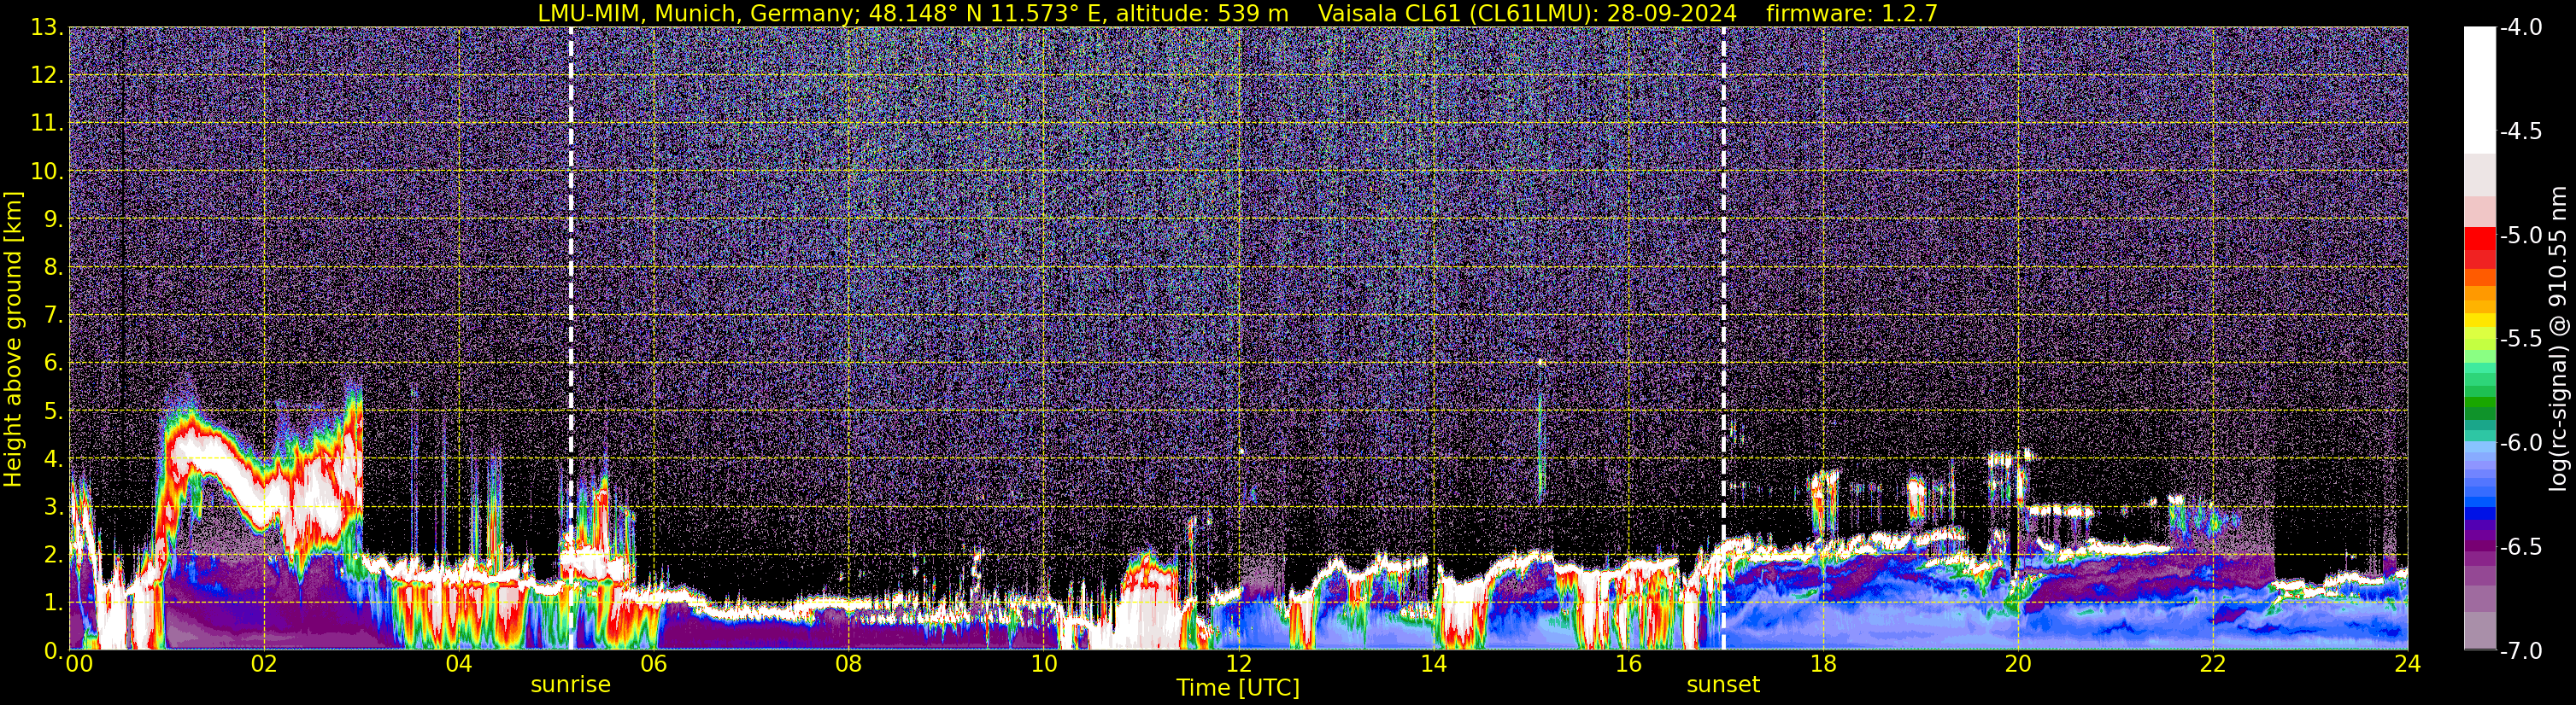
Task: Click the '-4.0' colorbar tick label
Action: pos(2520,27)
